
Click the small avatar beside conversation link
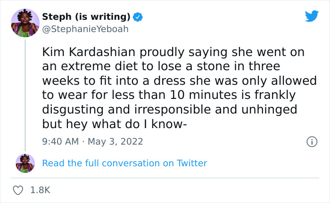pos(25,163)
